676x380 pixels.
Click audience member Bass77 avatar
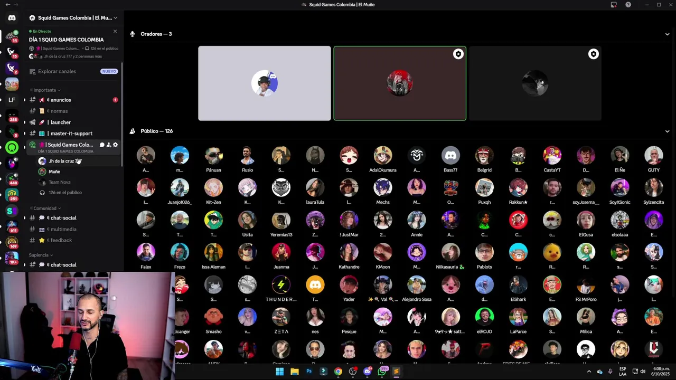[x=450, y=156]
